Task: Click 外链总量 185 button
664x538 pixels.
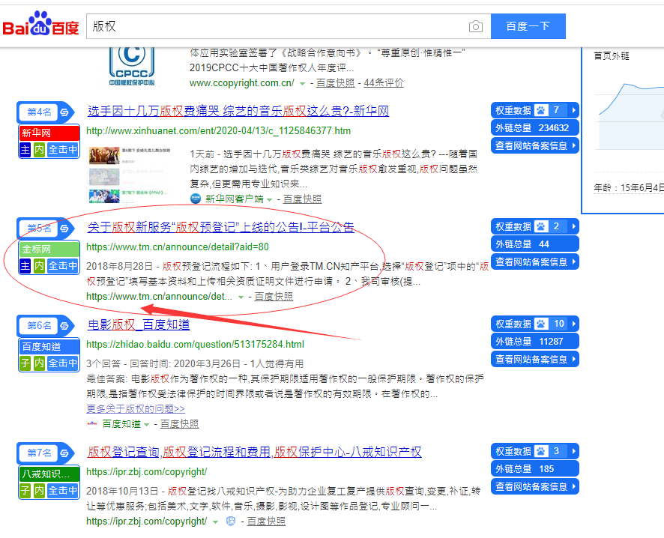Action: 535,468
